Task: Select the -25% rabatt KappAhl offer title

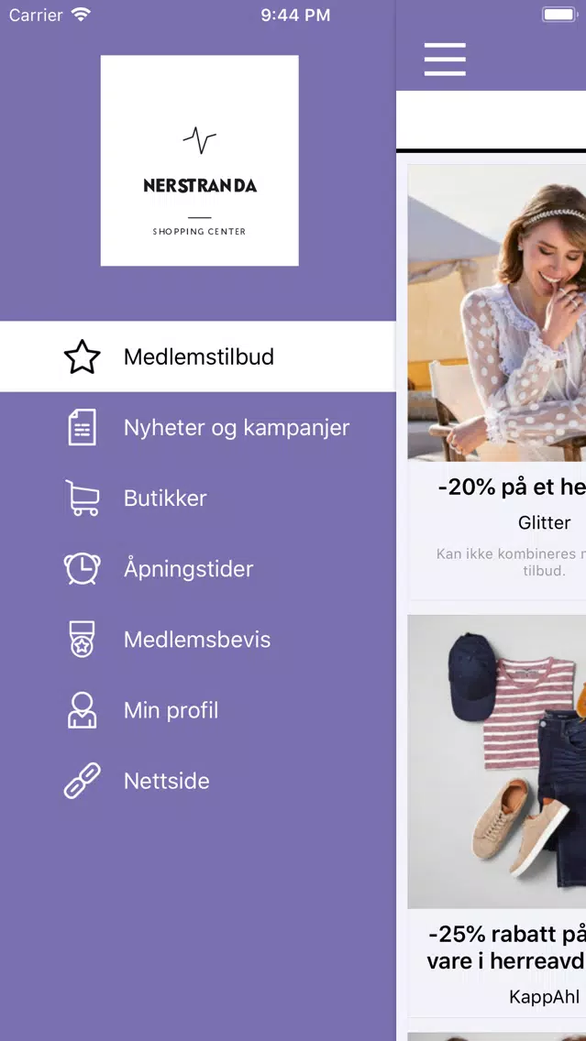Action: (x=506, y=947)
